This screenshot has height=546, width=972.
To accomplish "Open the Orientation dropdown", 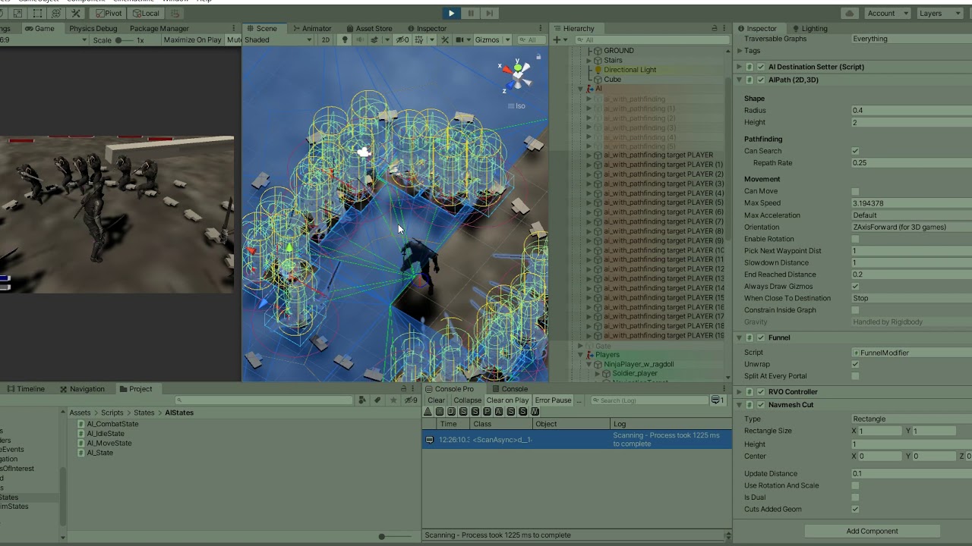I will [911, 227].
